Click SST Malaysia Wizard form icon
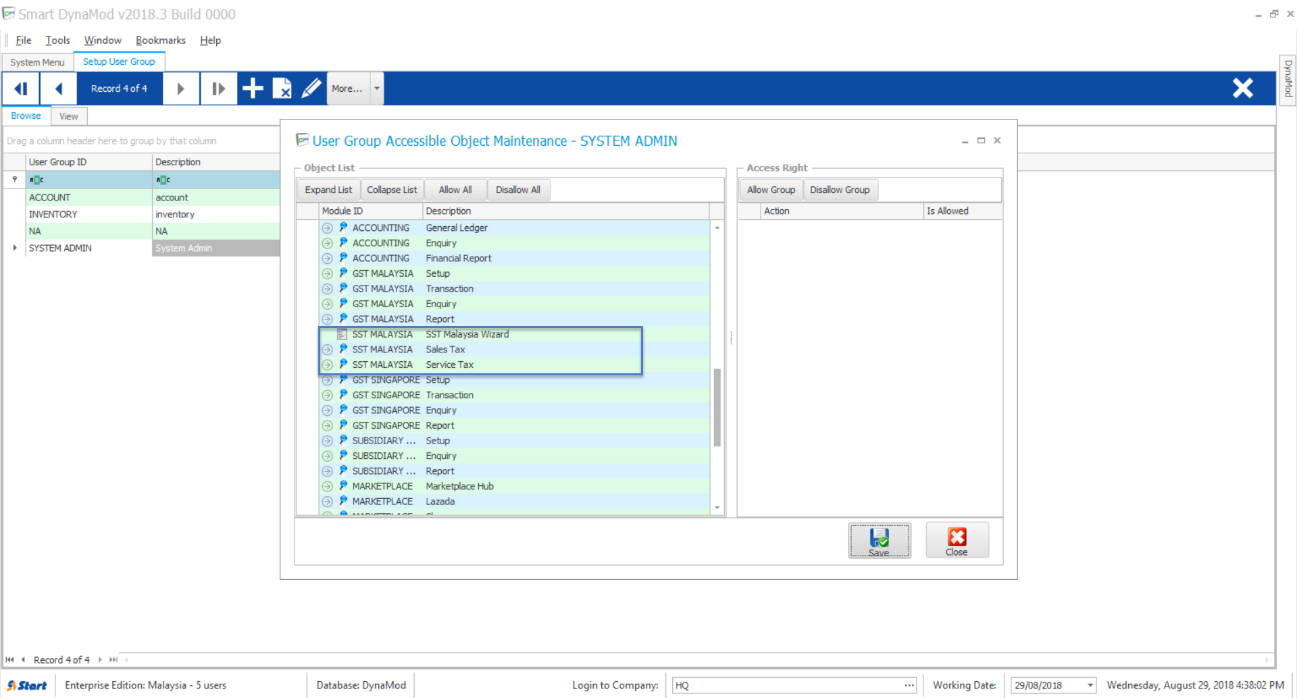Viewport: 1297px width, 698px height. pos(342,334)
